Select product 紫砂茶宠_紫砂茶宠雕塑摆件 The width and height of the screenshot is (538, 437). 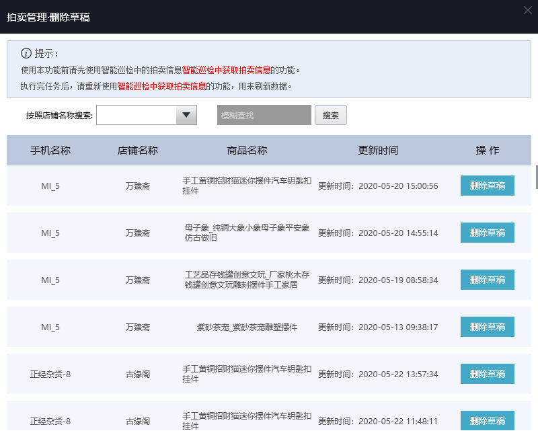[x=247, y=327]
